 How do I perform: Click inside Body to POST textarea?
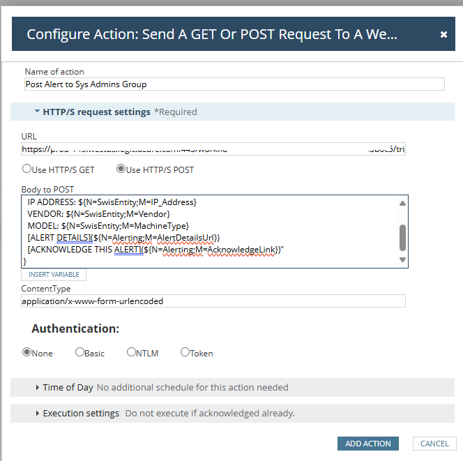pyautogui.click(x=209, y=230)
